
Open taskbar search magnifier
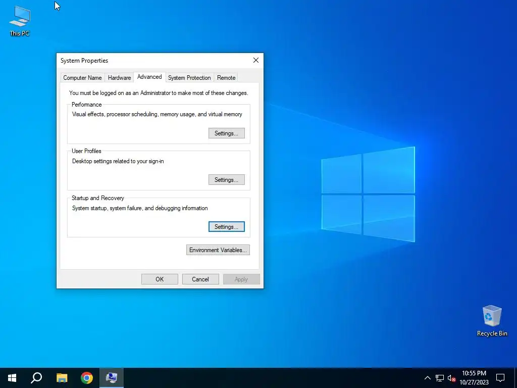tap(36, 378)
